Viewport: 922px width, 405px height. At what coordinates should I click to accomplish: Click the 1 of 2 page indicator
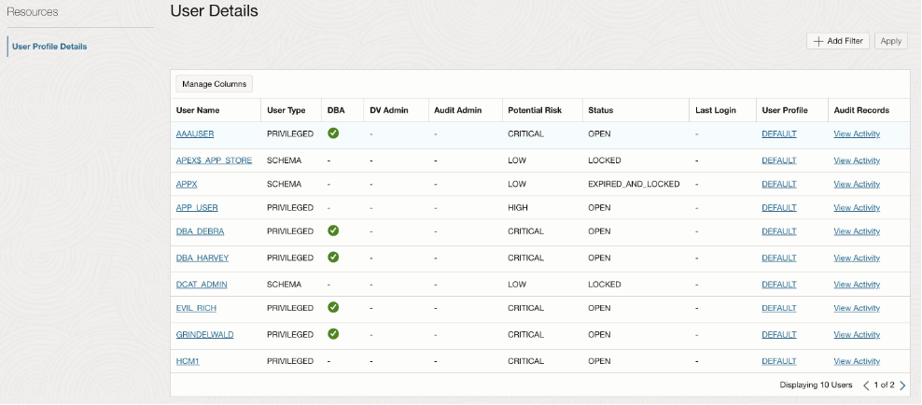[x=884, y=385]
